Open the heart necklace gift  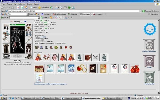tap(82, 69)
